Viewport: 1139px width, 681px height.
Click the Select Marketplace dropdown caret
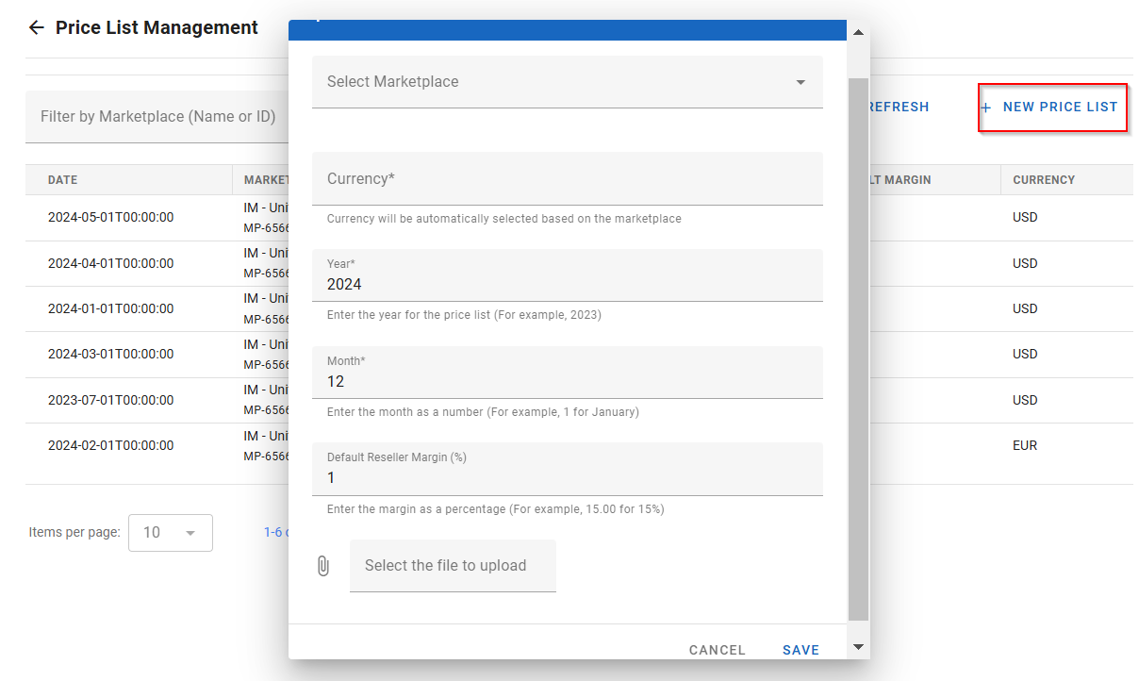coord(801,83)
